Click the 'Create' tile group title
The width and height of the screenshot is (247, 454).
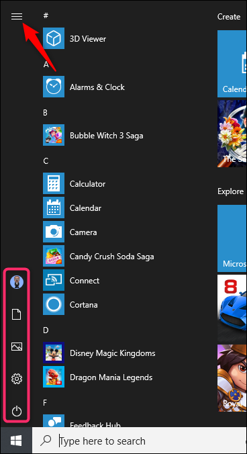229,17
